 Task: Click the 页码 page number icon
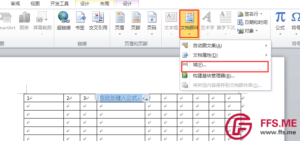[152, 17]
